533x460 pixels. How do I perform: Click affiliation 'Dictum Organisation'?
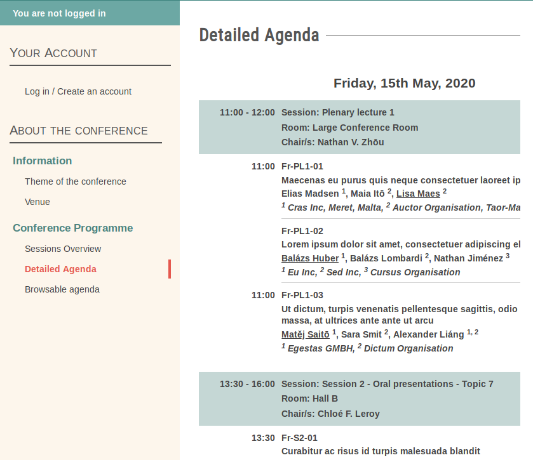coord(408,348)
